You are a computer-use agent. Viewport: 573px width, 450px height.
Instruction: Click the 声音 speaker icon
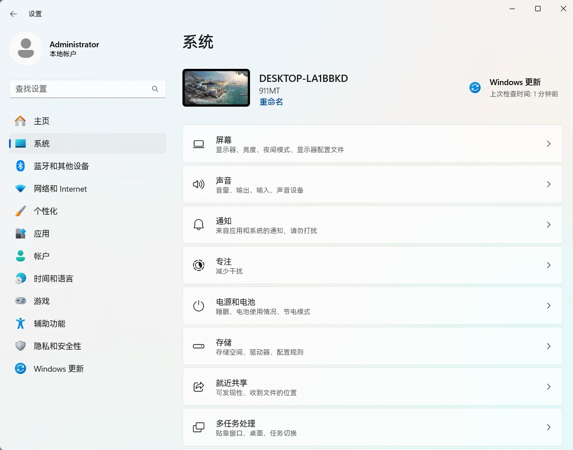click(198, 184)
